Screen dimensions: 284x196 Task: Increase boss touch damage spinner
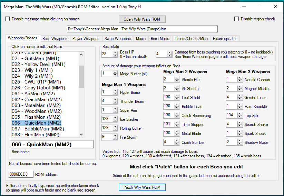pos(169,52)
